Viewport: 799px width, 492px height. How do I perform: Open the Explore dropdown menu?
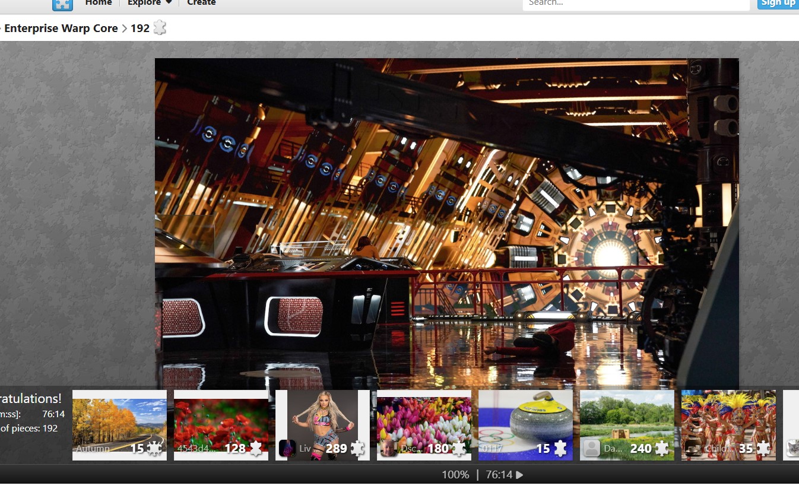pos(150,3)
